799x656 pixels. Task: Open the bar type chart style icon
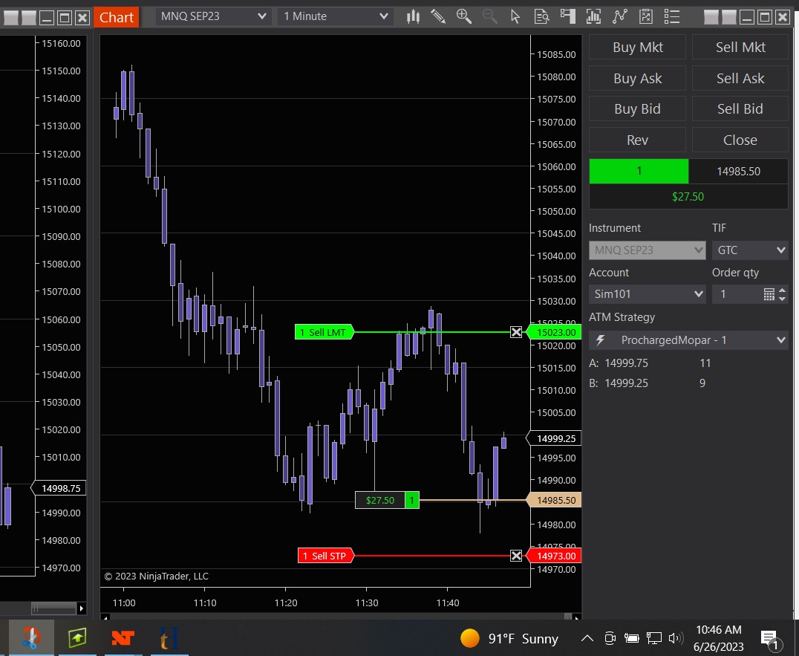click(x=414, y=17)
